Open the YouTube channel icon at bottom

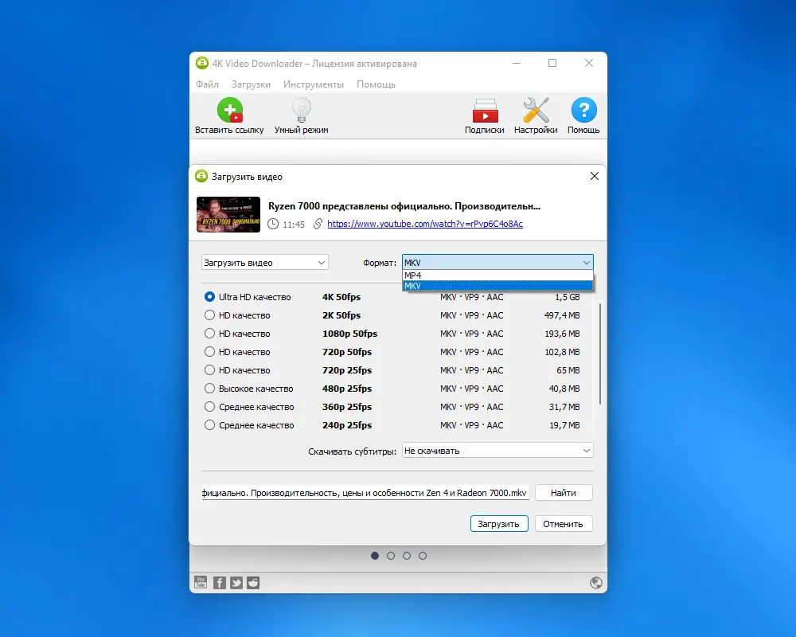[x=201, y=582]
